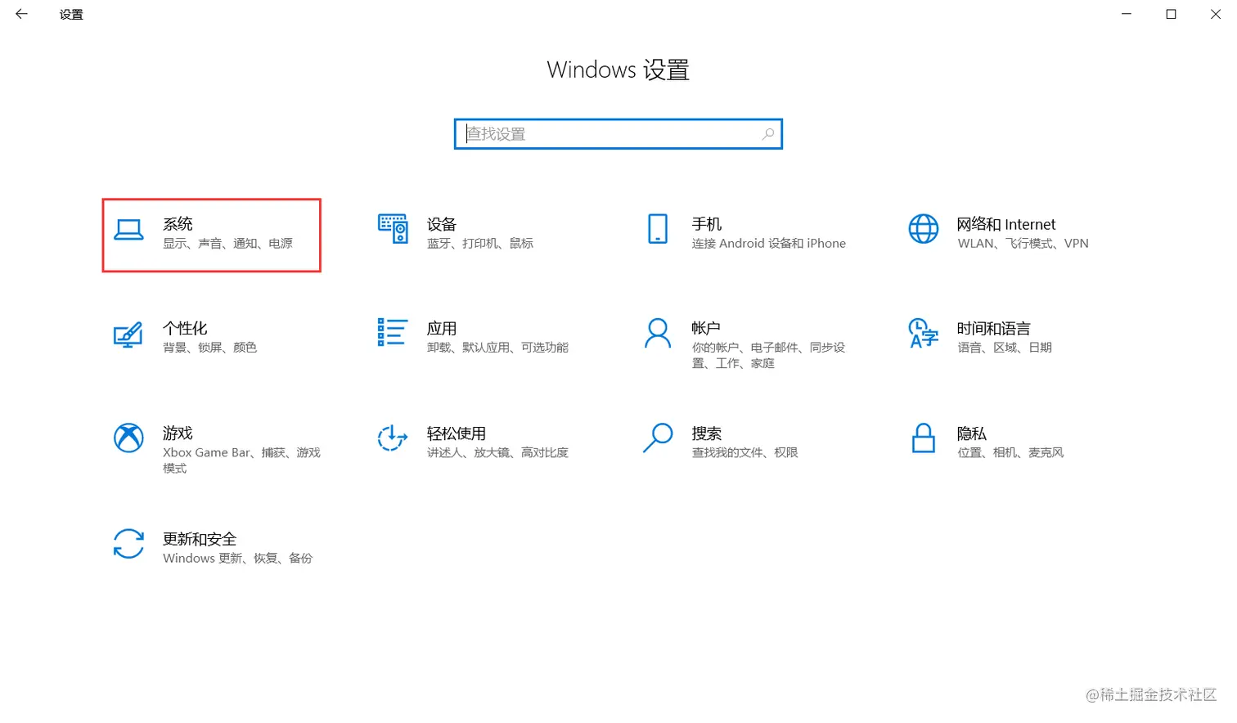
Task: Open the 设备 settings title
Action: (442, 224)
